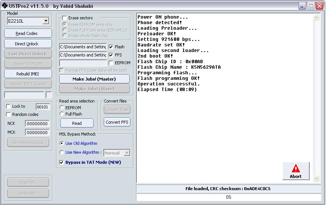
Task: Click Convert FFS button
Action: 117,122
